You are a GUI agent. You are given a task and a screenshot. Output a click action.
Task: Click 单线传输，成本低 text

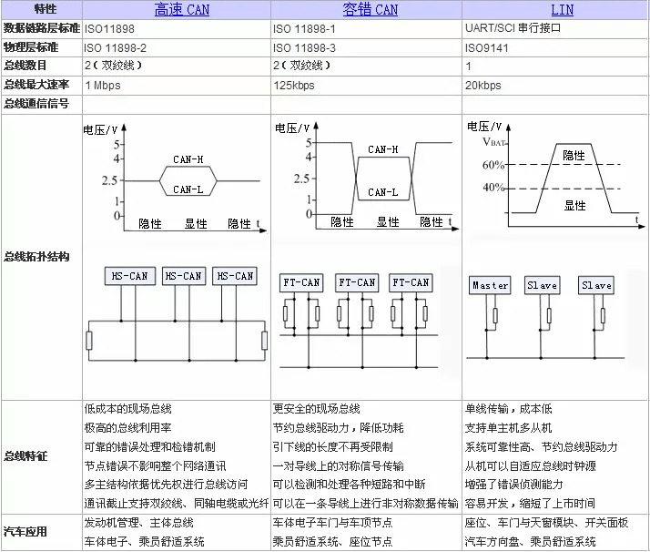508,409
